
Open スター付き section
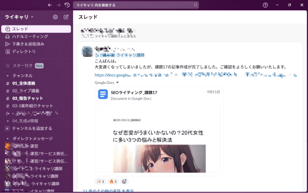22,65
